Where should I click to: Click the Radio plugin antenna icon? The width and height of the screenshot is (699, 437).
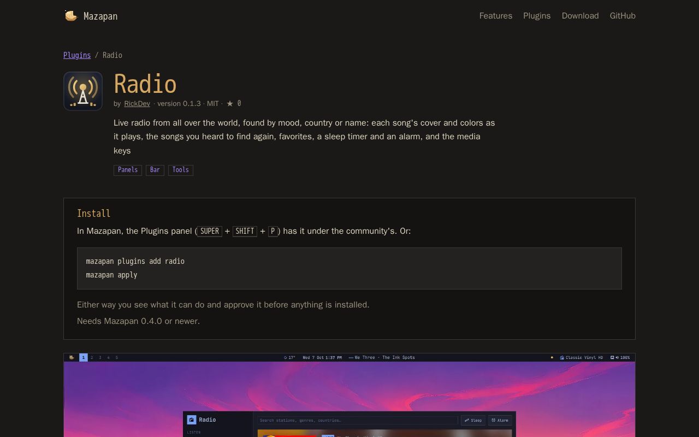(83, 91)
